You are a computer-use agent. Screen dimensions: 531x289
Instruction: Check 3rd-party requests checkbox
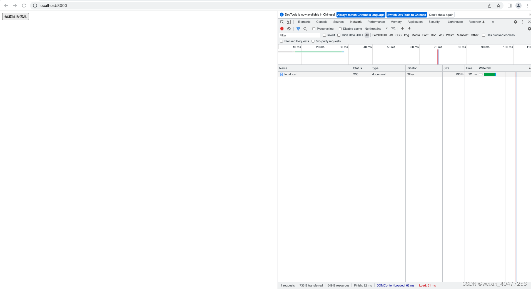tap(313, 41)
